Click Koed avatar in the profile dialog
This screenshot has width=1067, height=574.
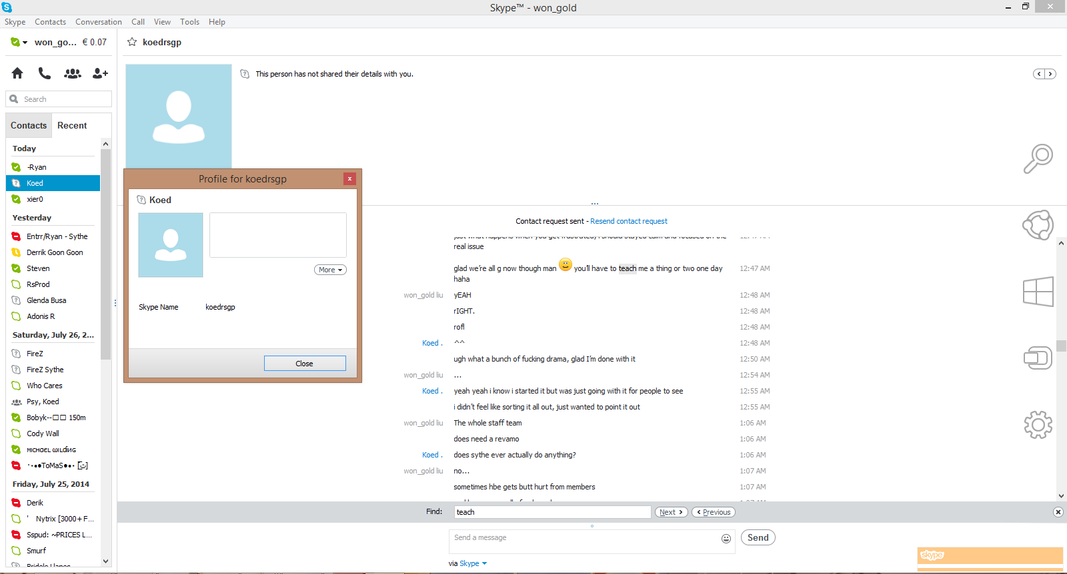pos(171,245)
